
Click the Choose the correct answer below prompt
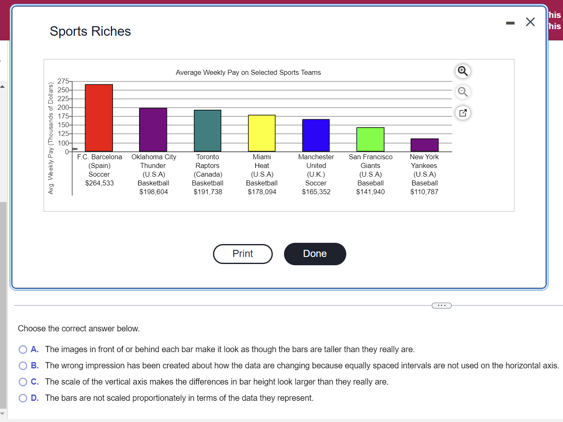[x=79, y=329]
